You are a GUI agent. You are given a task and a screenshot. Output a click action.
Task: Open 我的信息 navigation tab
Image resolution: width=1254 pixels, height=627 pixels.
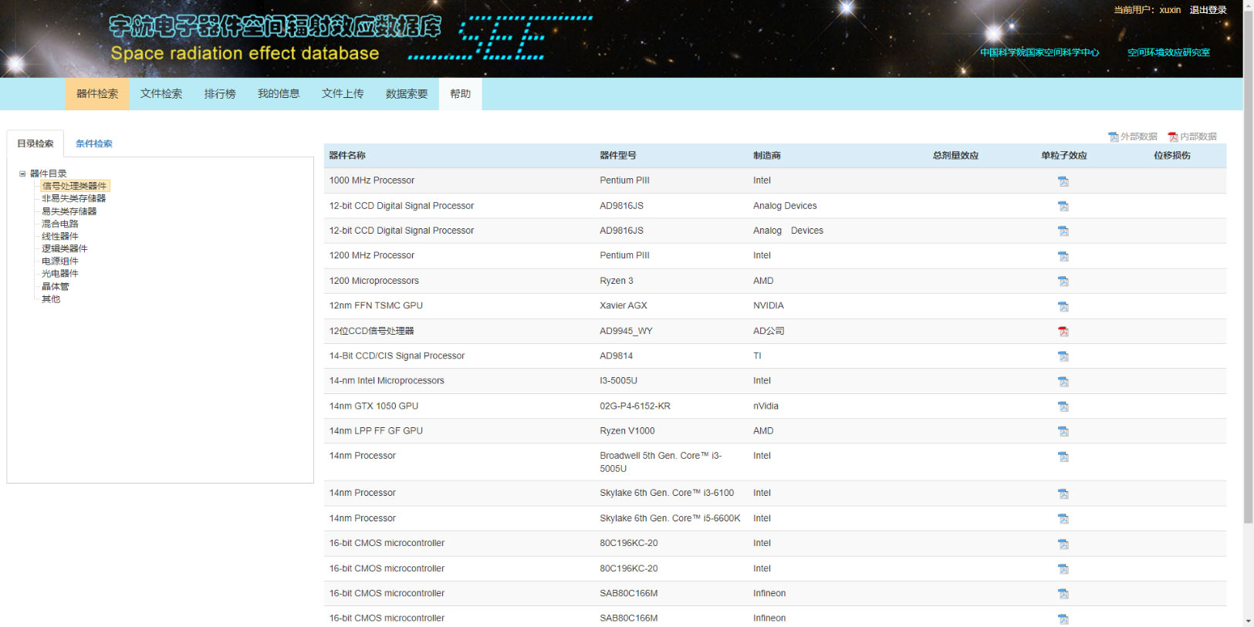point(279,94)
